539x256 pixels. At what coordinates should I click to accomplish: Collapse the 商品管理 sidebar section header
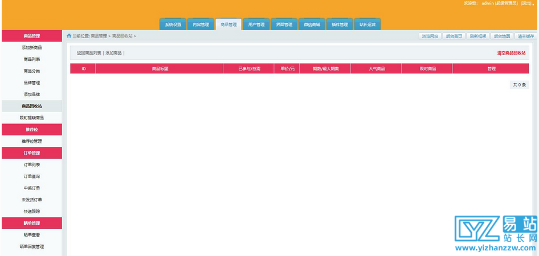(32, 36)
